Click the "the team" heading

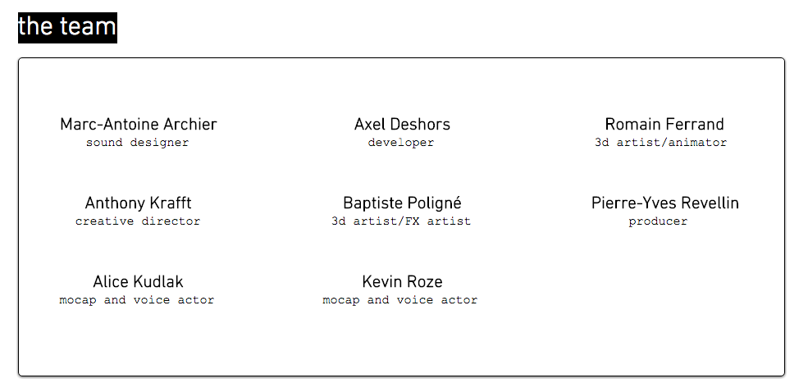67,27
